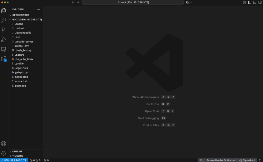Screen dimensions: 263x162
Task: Open the Extensions view with badge
Action: click(4, 59)
